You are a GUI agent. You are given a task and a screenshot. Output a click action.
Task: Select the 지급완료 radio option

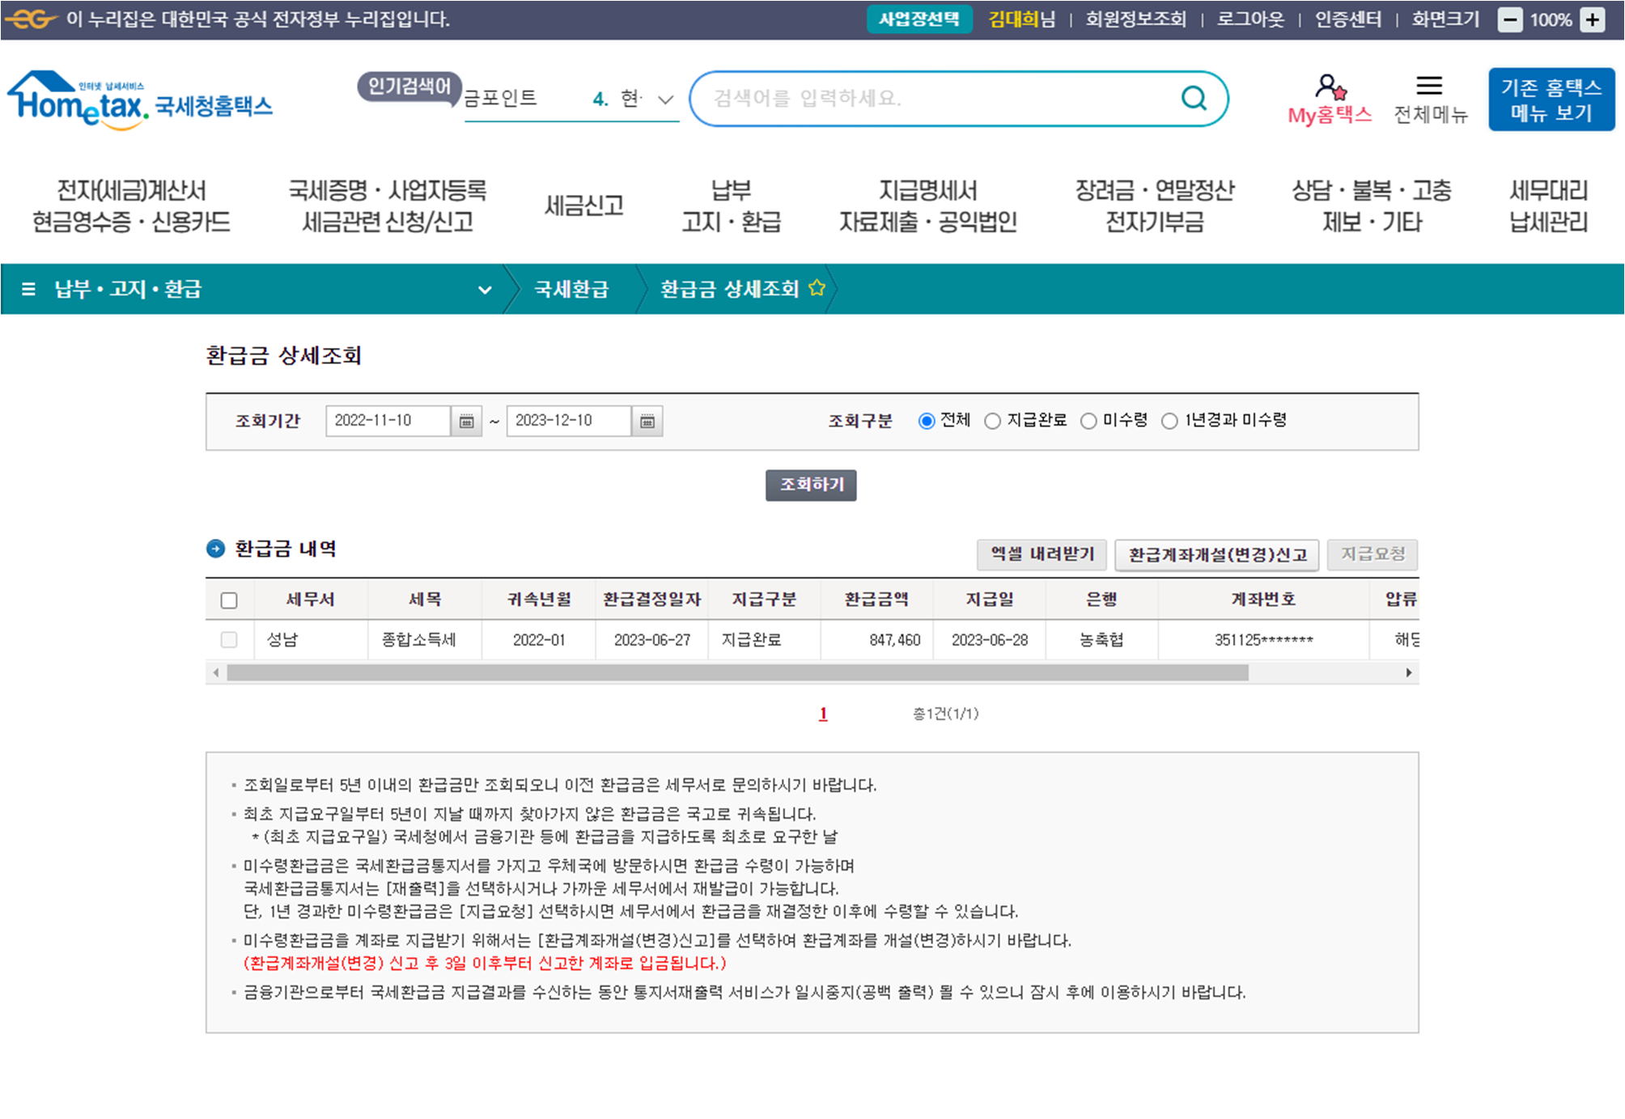click(x=991, y=420)
